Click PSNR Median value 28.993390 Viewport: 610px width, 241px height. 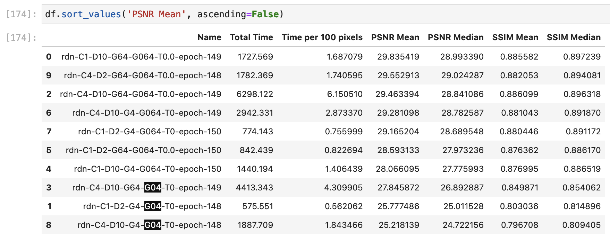click(x=462, y=57)
